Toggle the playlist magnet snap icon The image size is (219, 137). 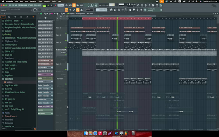pos(41,14)
